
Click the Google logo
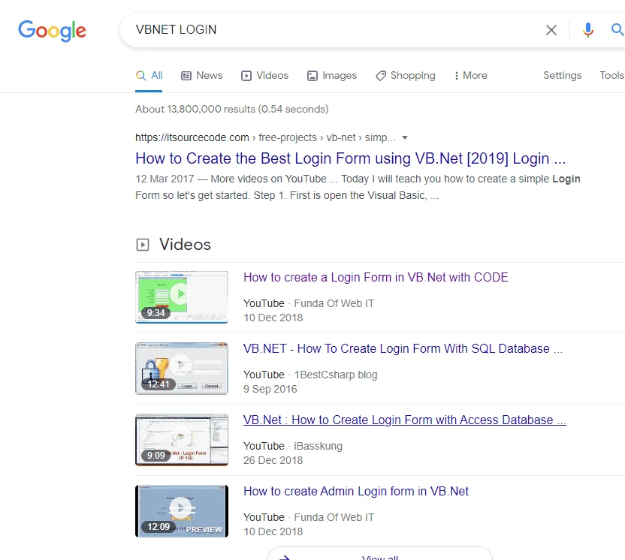tap(53, 31)
